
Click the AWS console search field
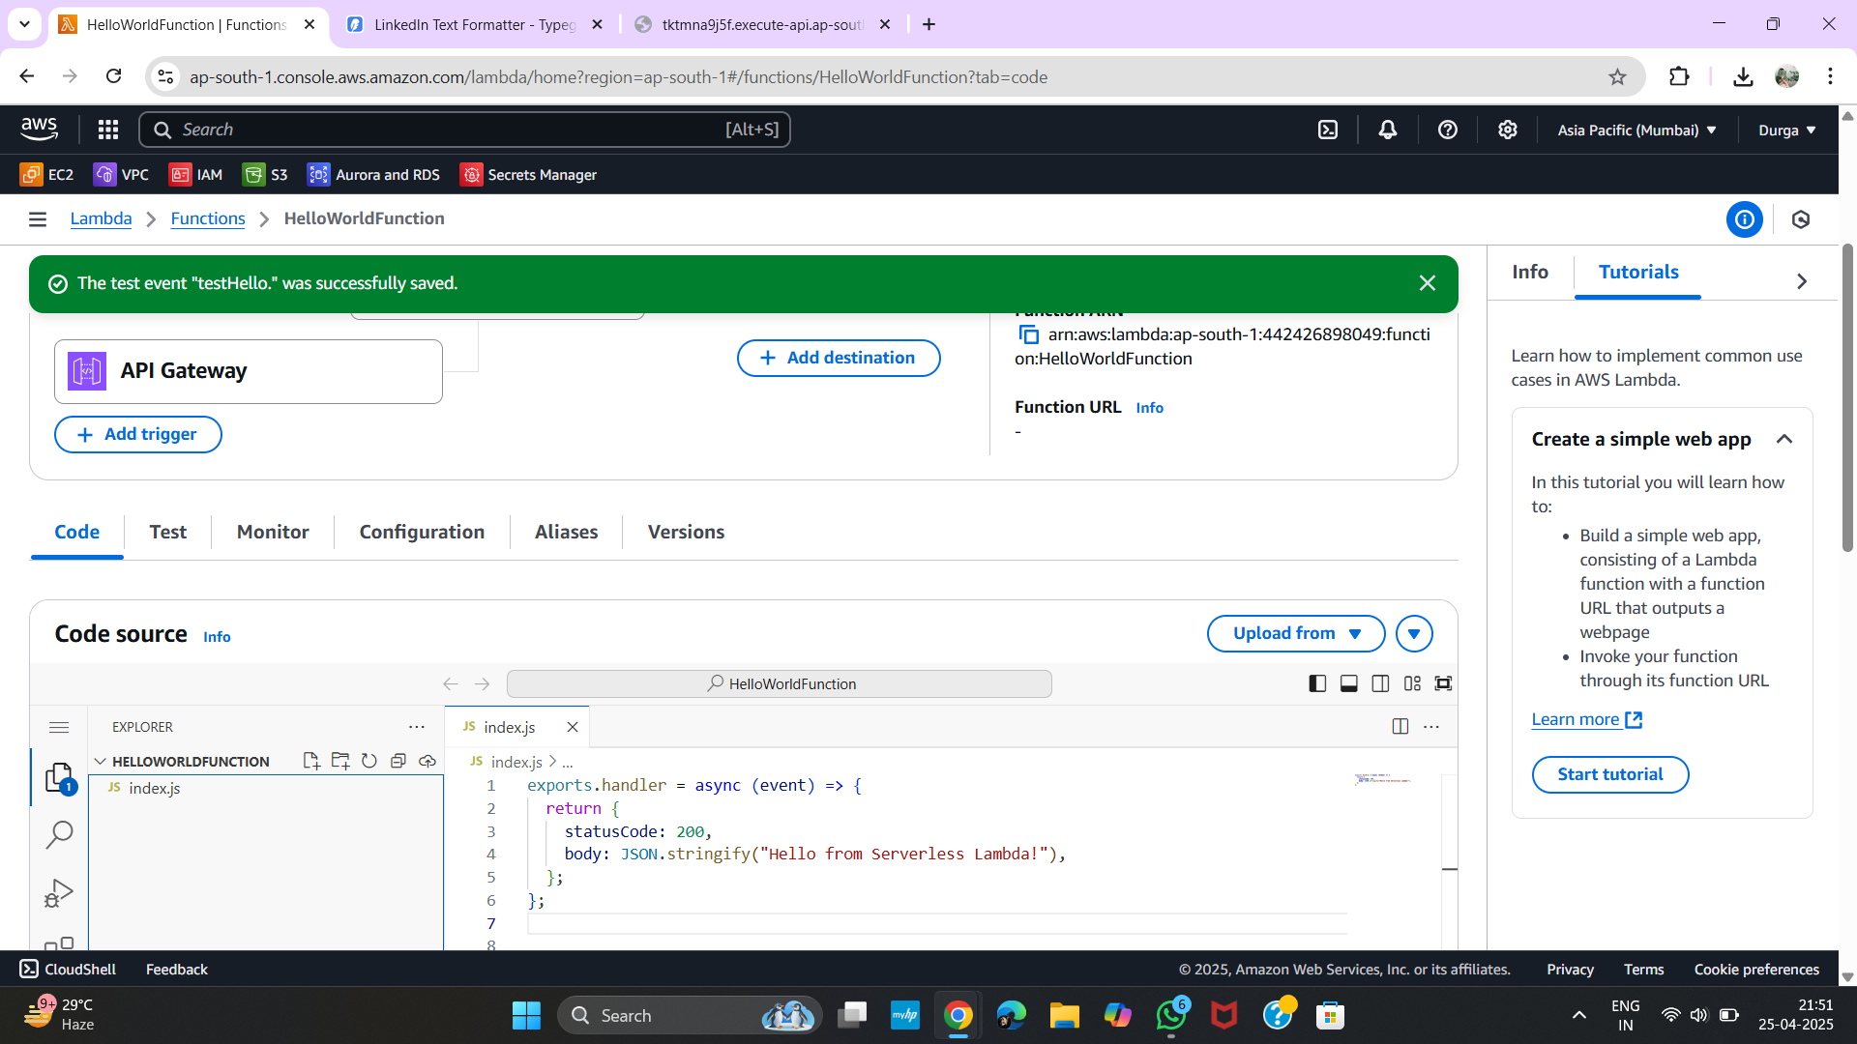464,130
